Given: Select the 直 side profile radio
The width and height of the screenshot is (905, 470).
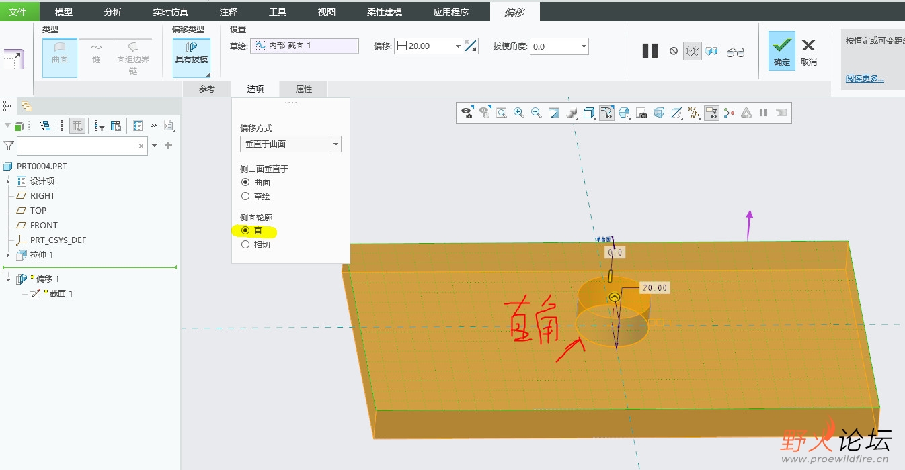Looking at the screenshot, I should (x=245, y=230).
